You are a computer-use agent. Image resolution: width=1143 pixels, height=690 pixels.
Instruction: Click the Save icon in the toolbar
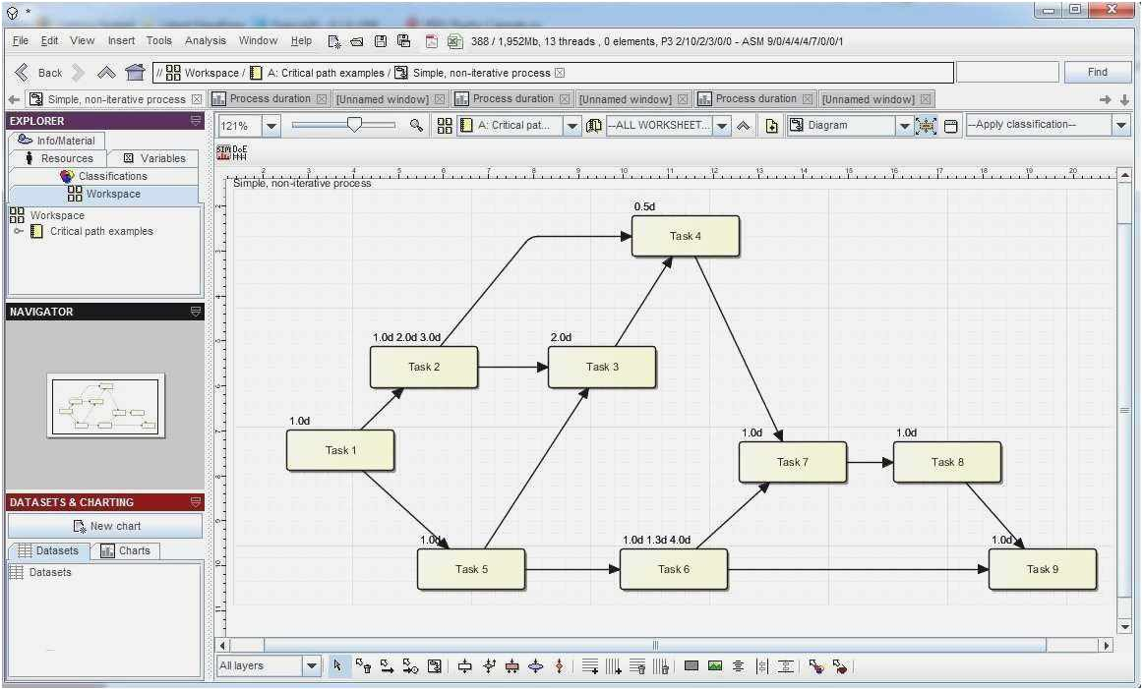(x=380, y=40)
